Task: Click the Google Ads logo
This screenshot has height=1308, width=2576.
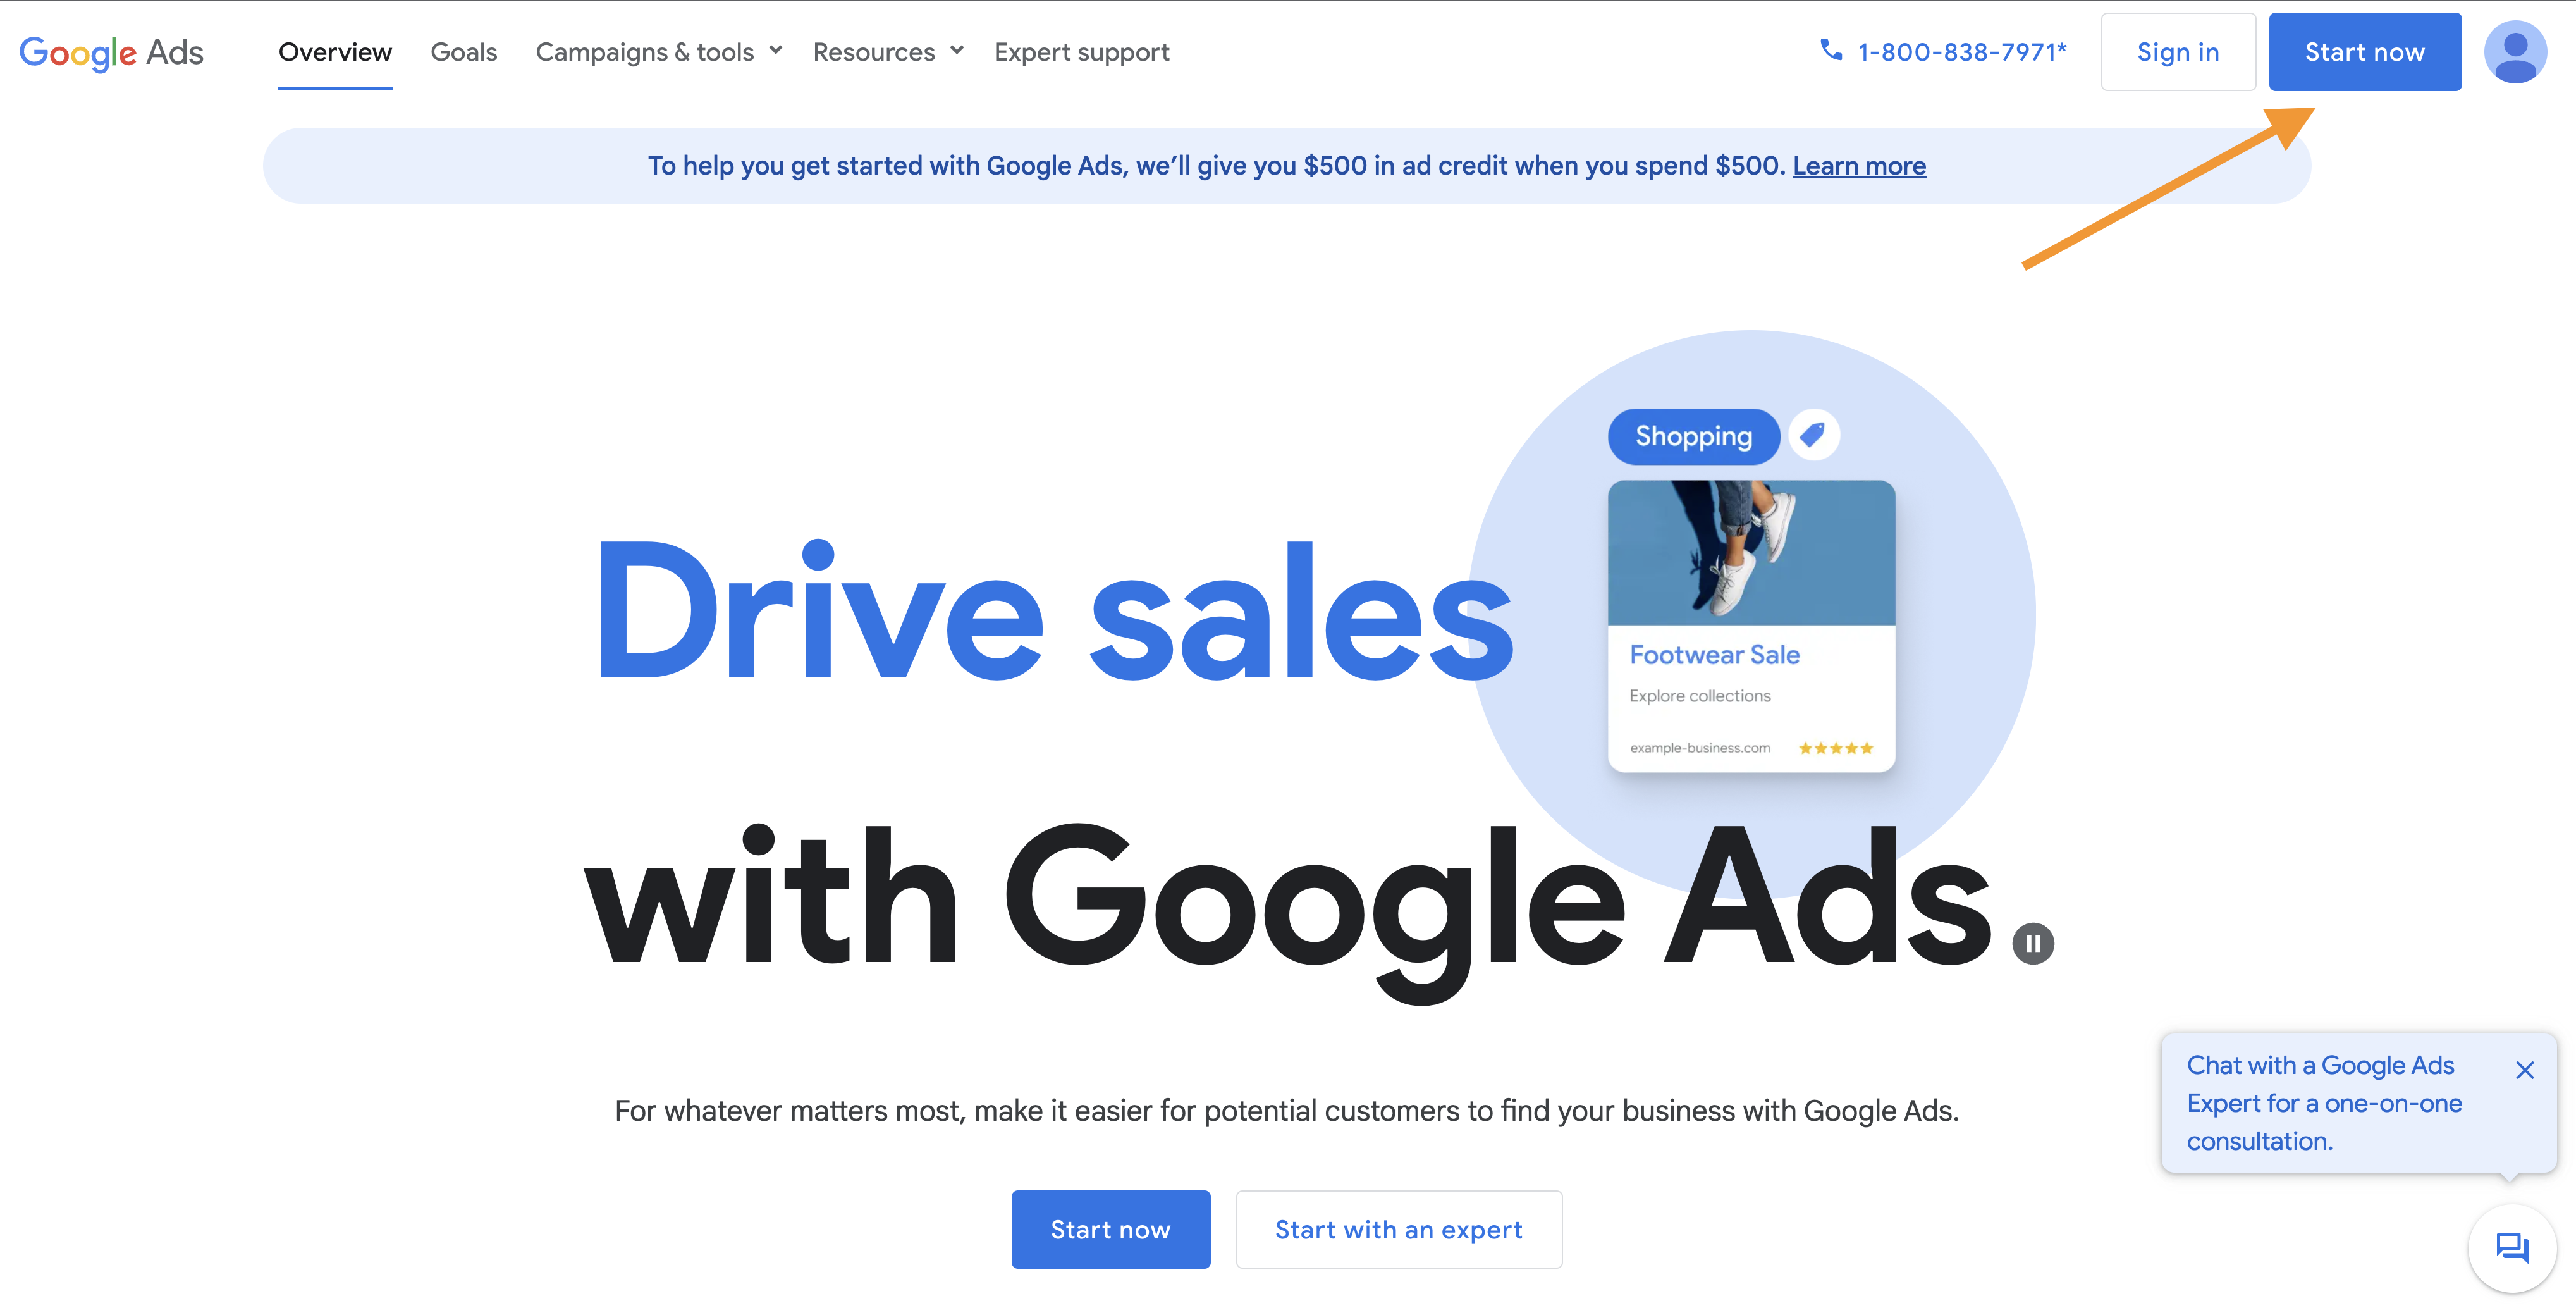Action: [111, 52]
